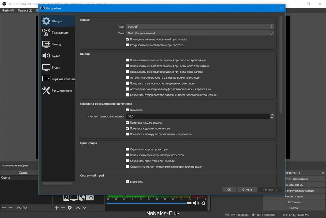Viewport: 326px width, 218px height.
Task: Open the Правка (E) menu
Action: [x=25, y=10]
